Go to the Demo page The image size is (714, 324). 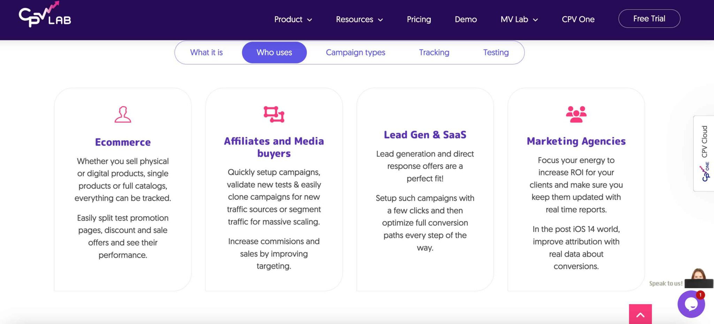tap(465, 20)
